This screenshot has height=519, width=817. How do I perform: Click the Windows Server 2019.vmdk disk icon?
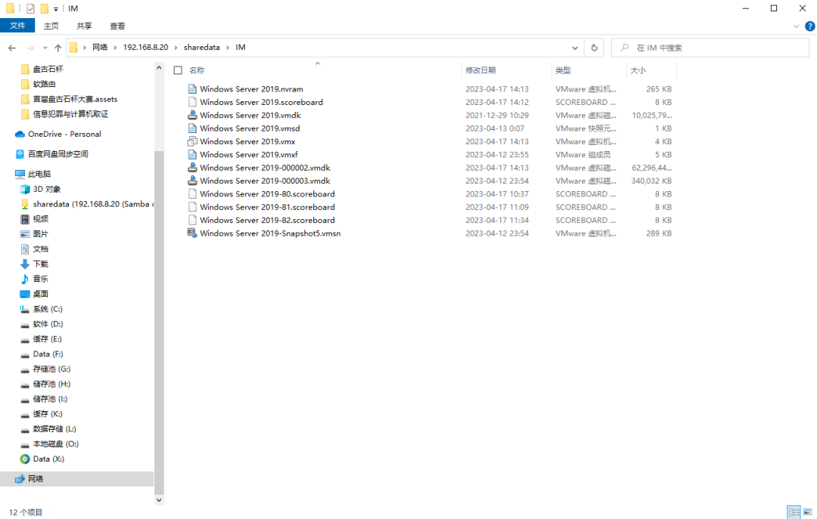coord(192,115)
